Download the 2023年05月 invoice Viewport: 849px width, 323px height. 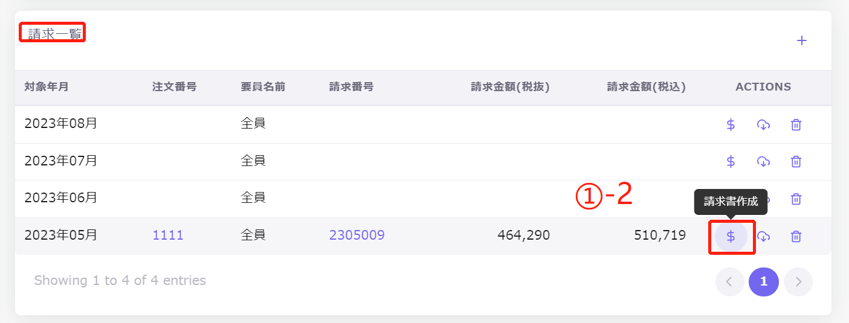pyautogui.click(x=764, y=237)
